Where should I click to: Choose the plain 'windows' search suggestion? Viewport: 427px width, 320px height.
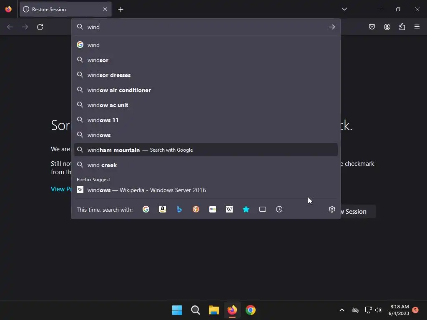click(x=206, y=135)
